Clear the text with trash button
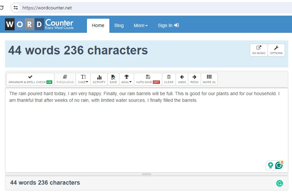The height and width of the screenshot is (193, 292). (169, 79)
